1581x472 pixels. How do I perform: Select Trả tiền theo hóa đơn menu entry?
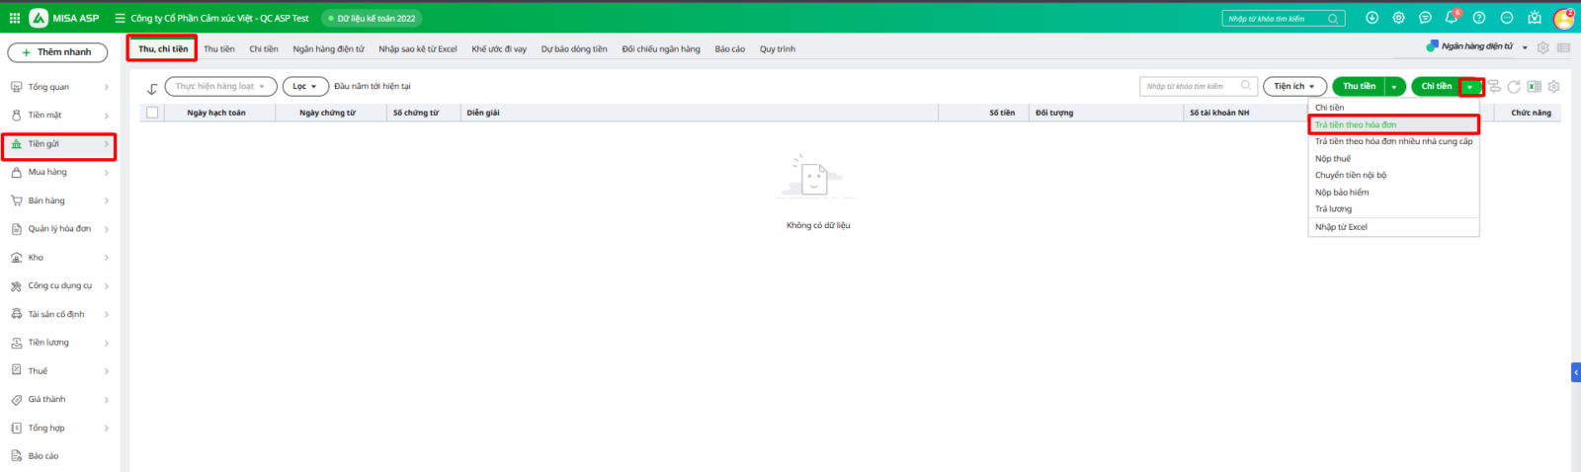[x=1356, y=124]
